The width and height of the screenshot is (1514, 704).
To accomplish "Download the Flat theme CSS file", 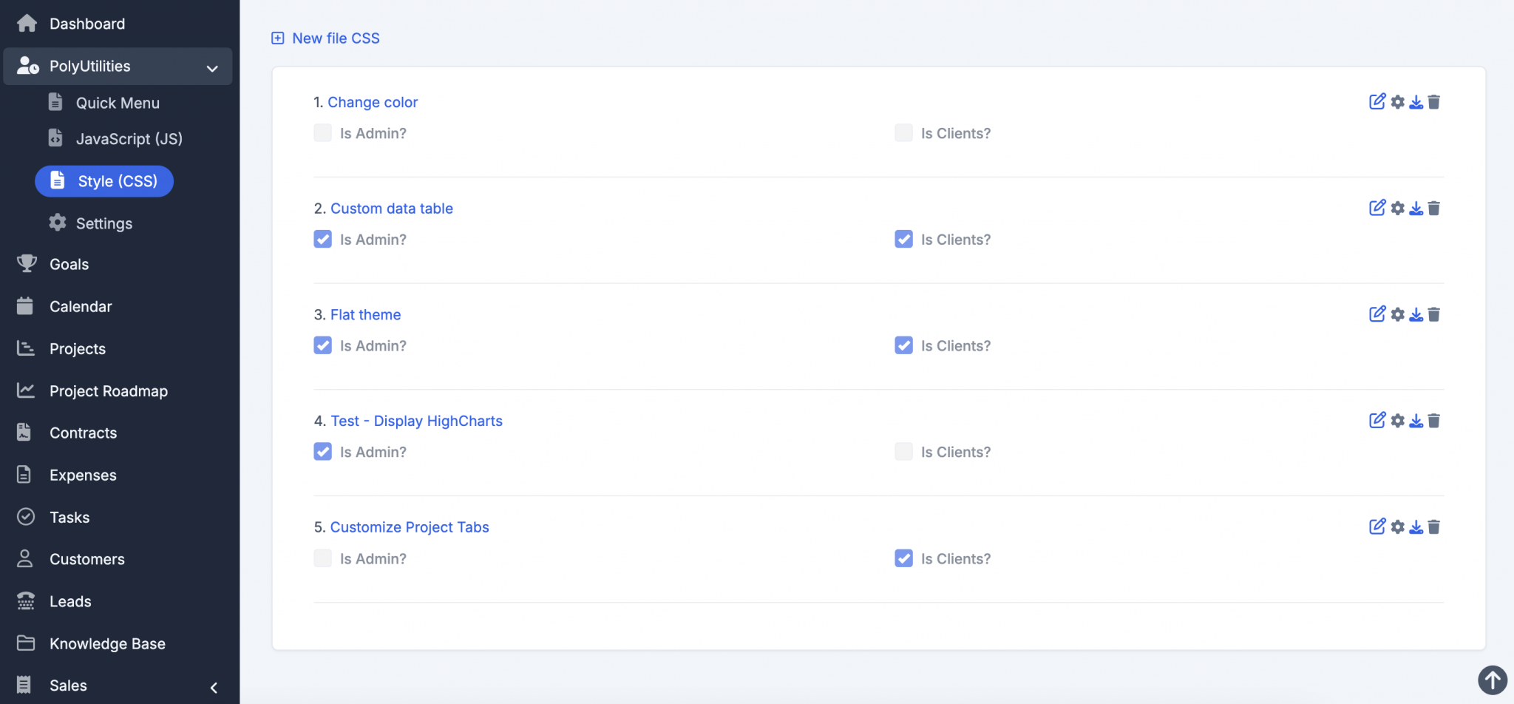I will coord(1416,315).
